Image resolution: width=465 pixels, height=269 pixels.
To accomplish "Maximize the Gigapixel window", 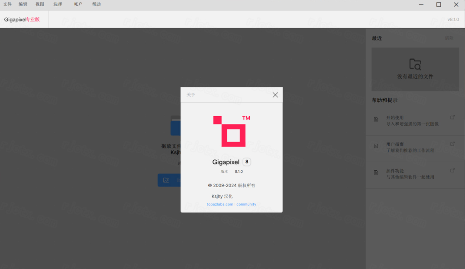I will pyautogui.click(x=439, y=5).
